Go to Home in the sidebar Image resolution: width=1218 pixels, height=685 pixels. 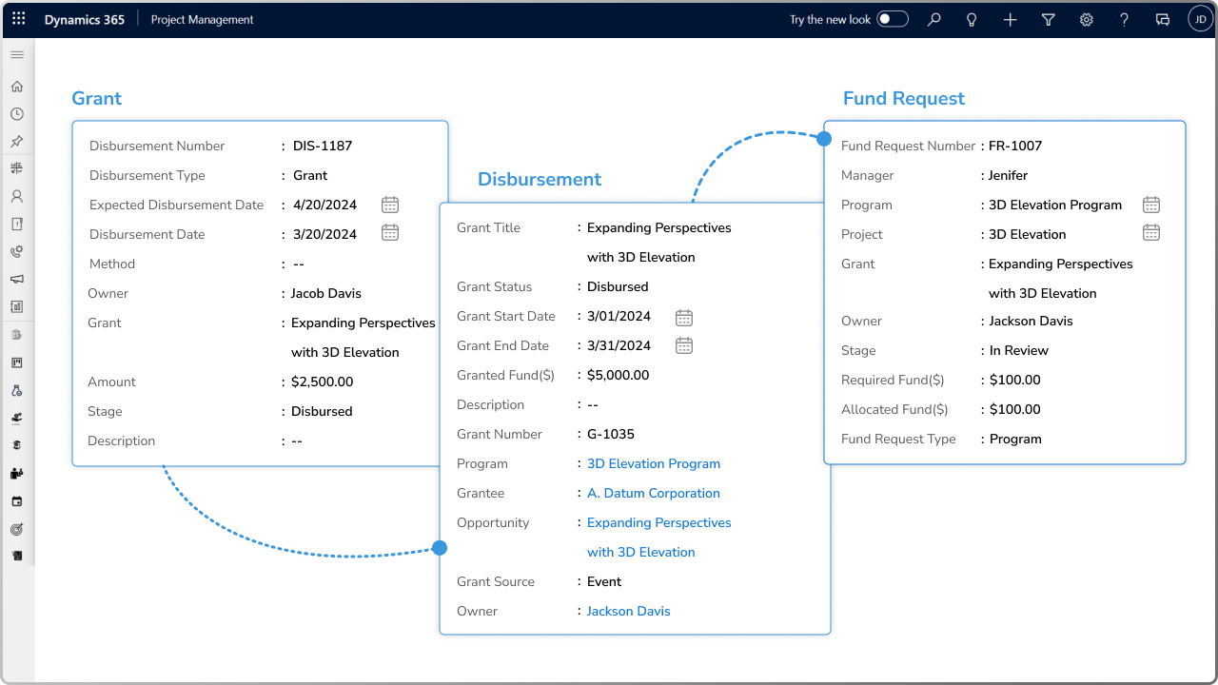tap(17, 87)
